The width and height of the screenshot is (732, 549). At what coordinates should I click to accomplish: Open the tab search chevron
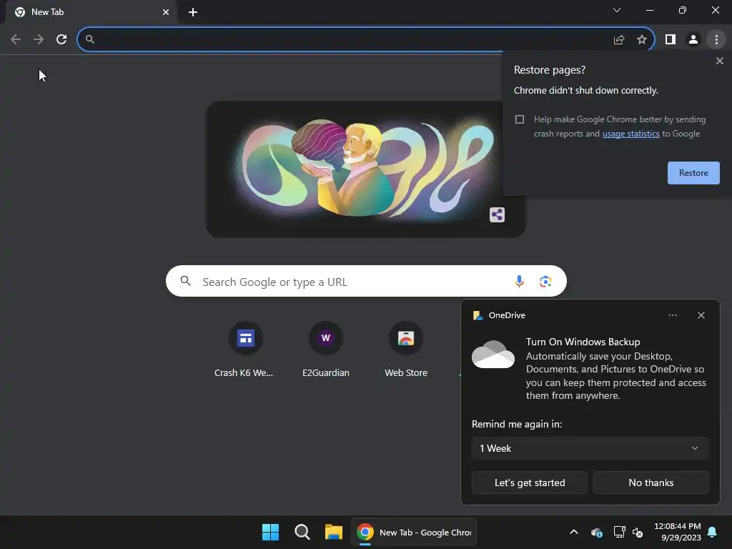(617, 10)
